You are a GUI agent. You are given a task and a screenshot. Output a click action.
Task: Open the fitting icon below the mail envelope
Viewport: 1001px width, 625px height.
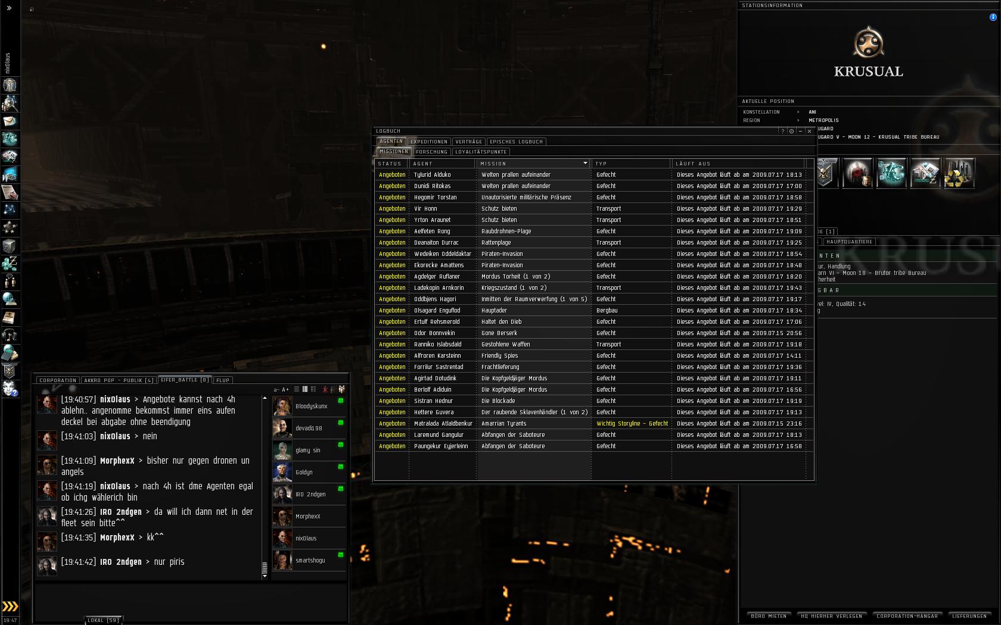click(10, 139)
